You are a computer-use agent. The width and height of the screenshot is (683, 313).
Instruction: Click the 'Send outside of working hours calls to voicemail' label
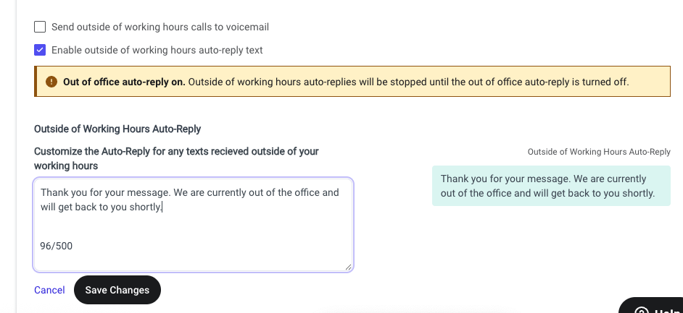(160, 27)
